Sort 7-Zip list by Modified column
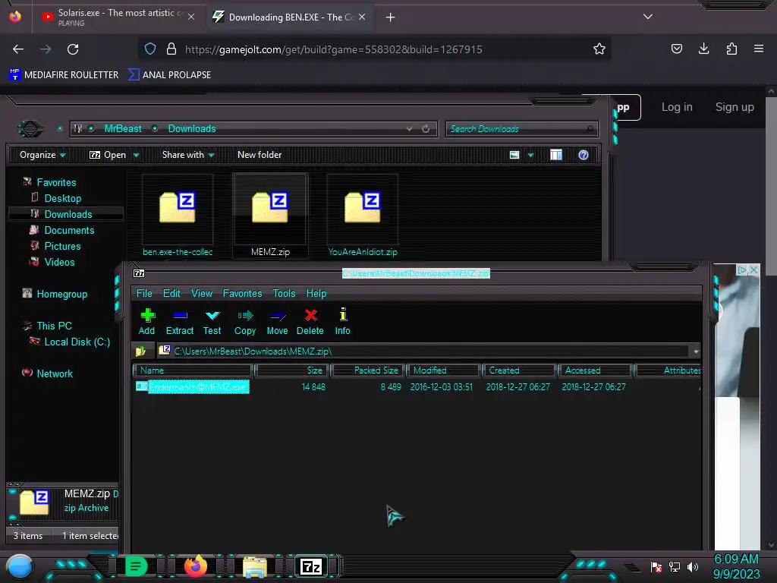The width and height of the screenshot is (777, 583). (443, 370)
